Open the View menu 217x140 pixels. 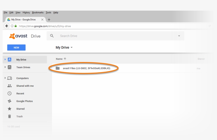tap(18, 12)
